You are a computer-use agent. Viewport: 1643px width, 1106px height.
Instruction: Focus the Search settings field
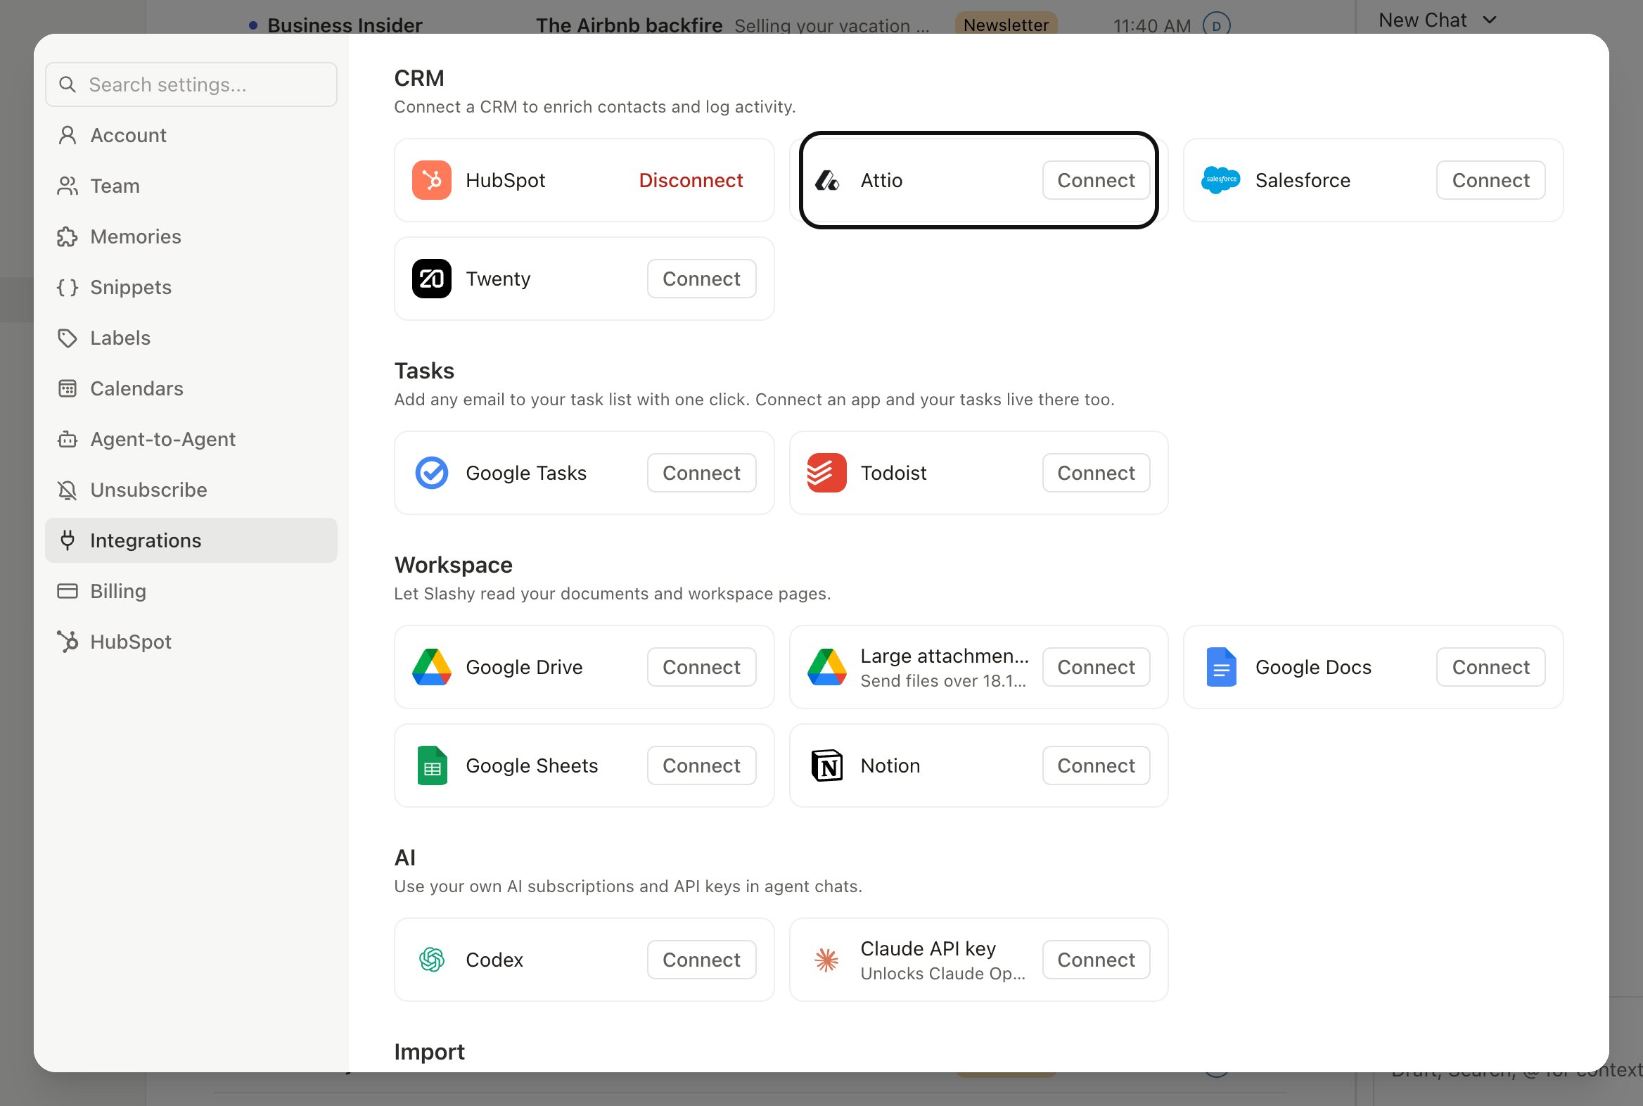[x=191, y=84]
